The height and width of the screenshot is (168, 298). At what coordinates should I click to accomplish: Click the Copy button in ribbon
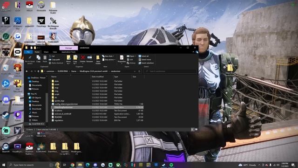(x=38, y=59)
